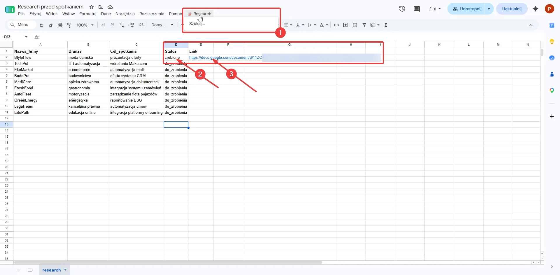This screenshot has width=560, height=275.
Task: Open the Dane menu
Action: [x=106, y=14]
